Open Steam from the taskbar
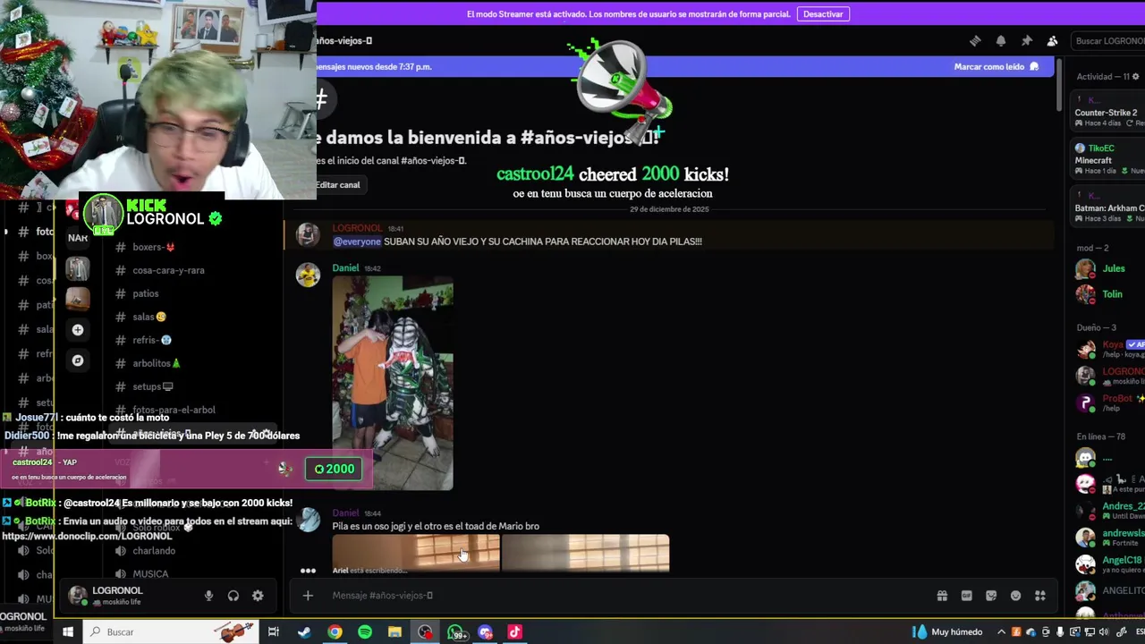Image resolution: width=1145 pixels, height=644 pixels. 304,632
